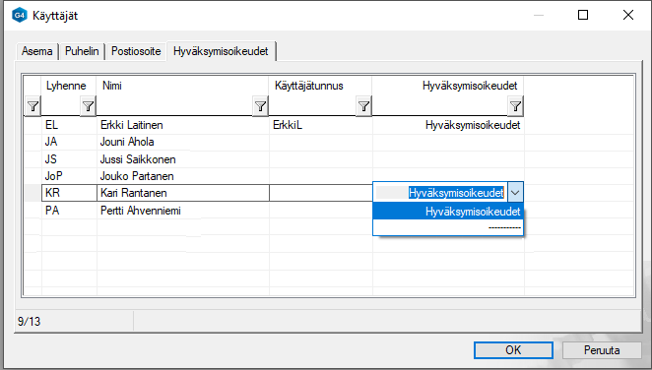Click the 9/13 record counter in status bar
Screen dimensions: 652x370
tap(30, 322)
